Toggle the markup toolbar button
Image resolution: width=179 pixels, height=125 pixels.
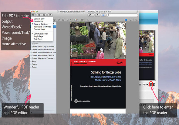103,15
